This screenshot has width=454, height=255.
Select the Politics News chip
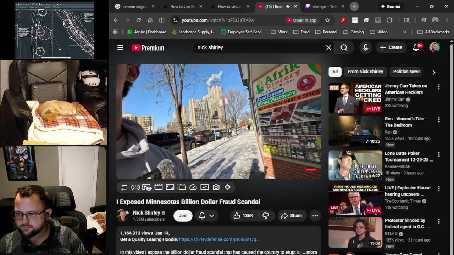(x=407, y=72)
